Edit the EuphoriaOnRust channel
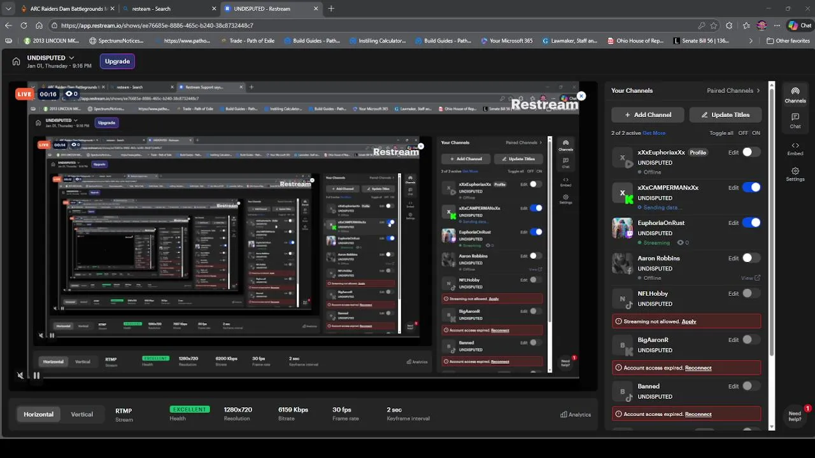 (x=733, y=223)
